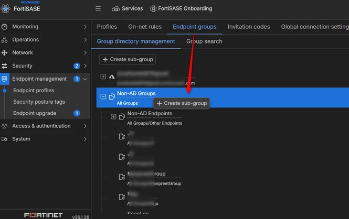Switch to Group directory management sub-tab

136,41
